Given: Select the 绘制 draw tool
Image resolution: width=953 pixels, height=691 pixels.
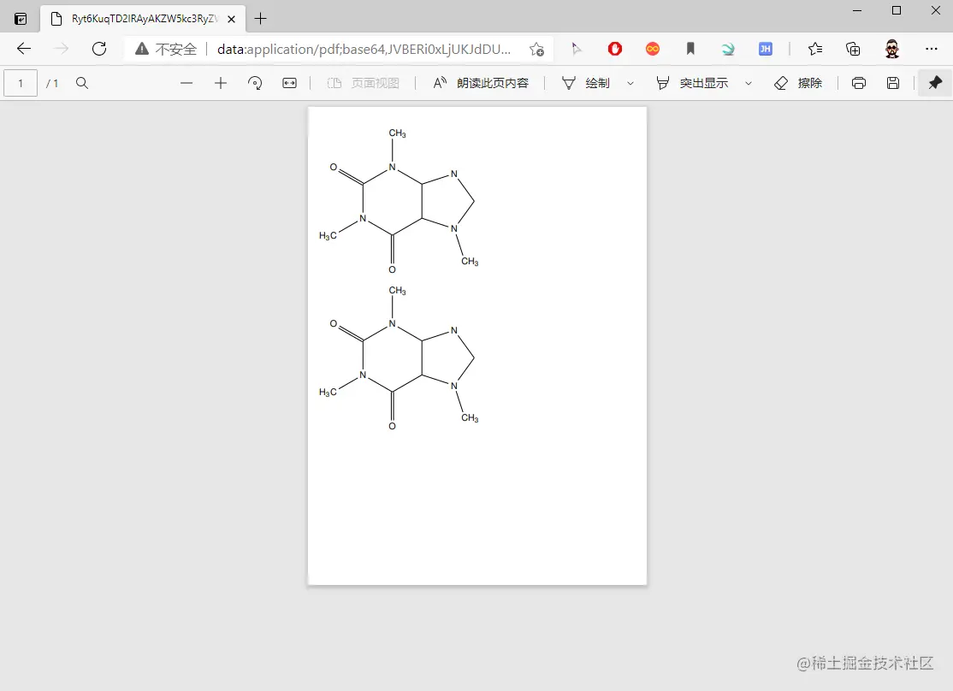Looking at the screenshot, I should point(586,83).
